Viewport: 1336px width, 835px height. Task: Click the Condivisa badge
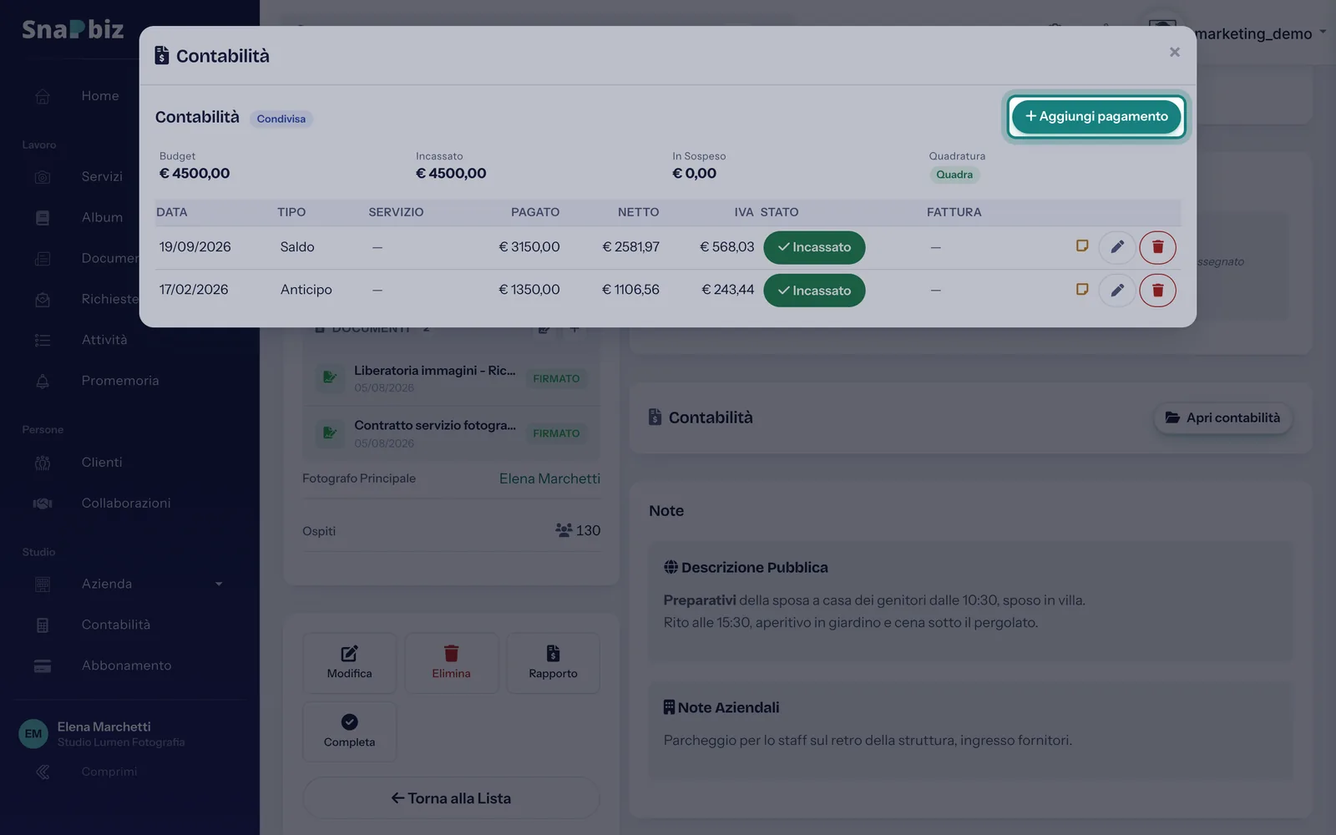(281, 119)
